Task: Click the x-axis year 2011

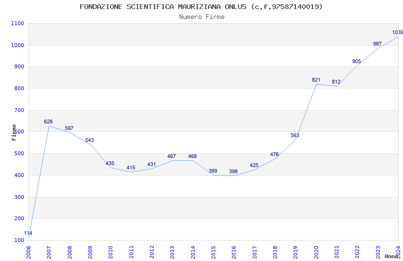Action: (131, 252)
